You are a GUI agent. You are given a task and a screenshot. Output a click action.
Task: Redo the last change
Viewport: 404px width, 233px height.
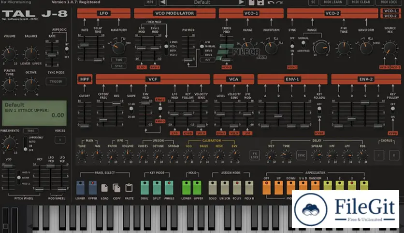[279, 2]
